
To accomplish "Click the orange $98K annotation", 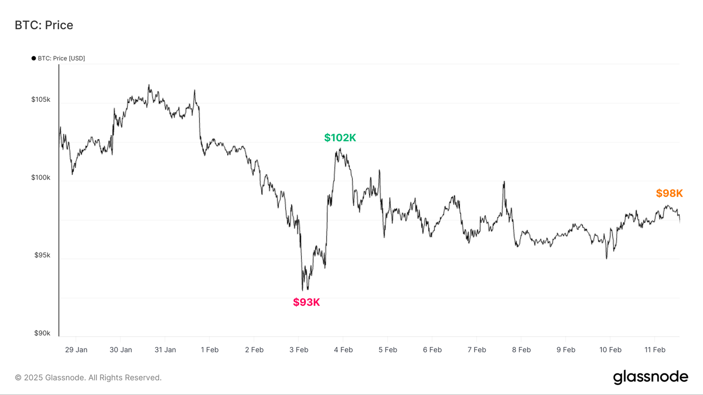I will click(x=670, y=193).
